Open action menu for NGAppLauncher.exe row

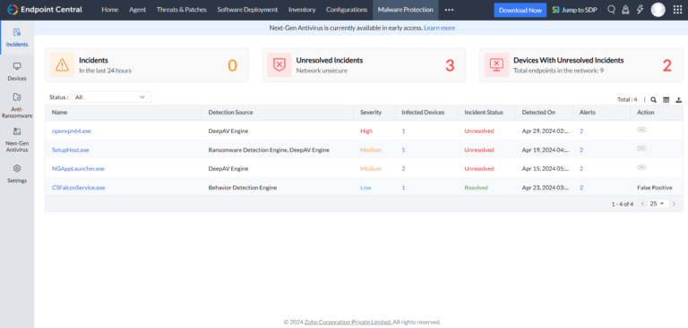click(x=641, y=167)
